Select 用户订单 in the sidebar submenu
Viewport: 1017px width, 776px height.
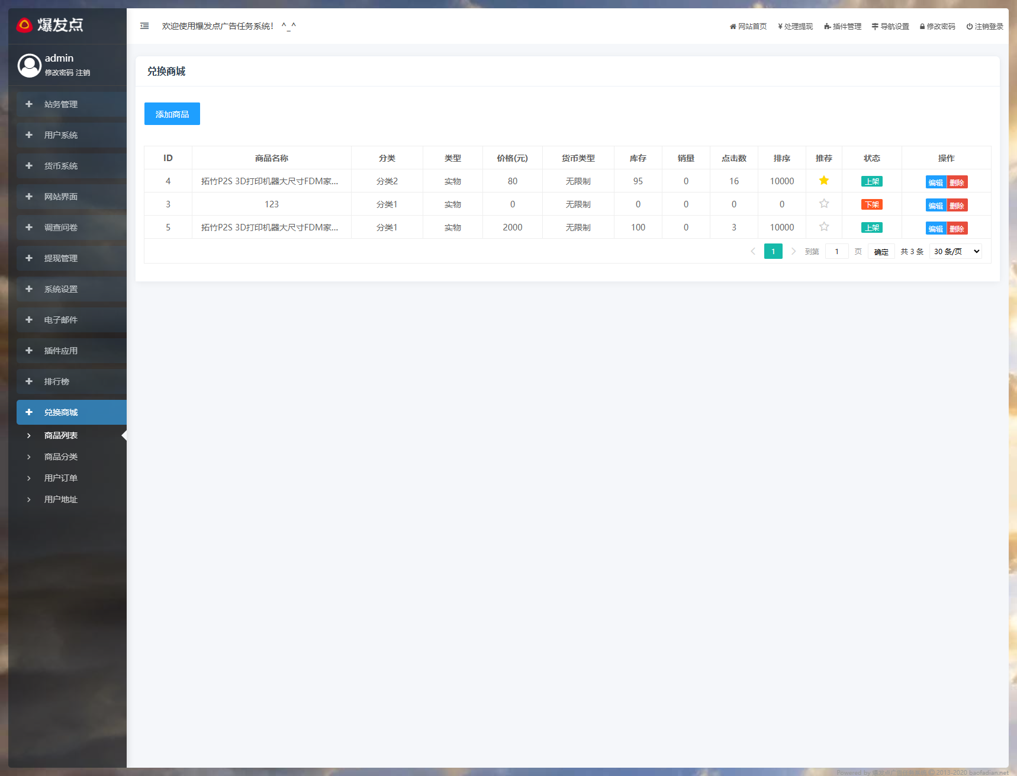click(61, 478)
